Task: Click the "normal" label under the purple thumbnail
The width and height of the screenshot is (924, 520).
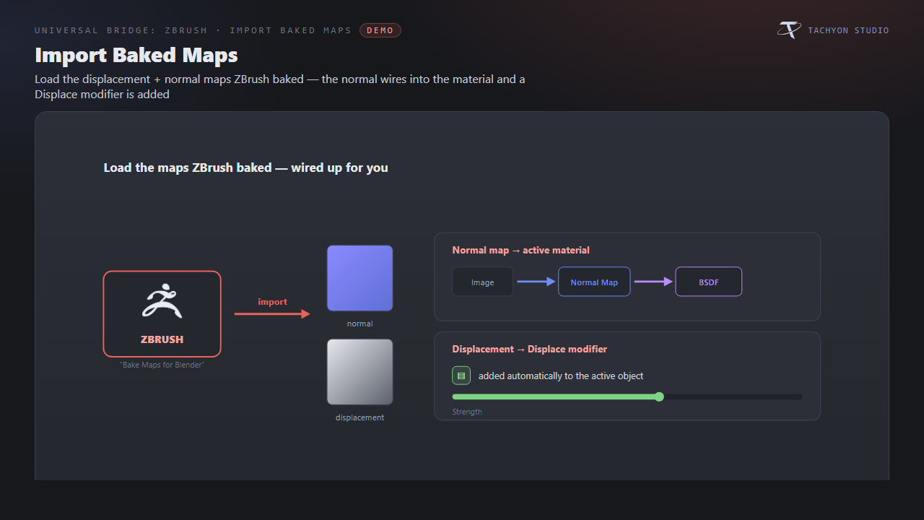Action: 359,324
